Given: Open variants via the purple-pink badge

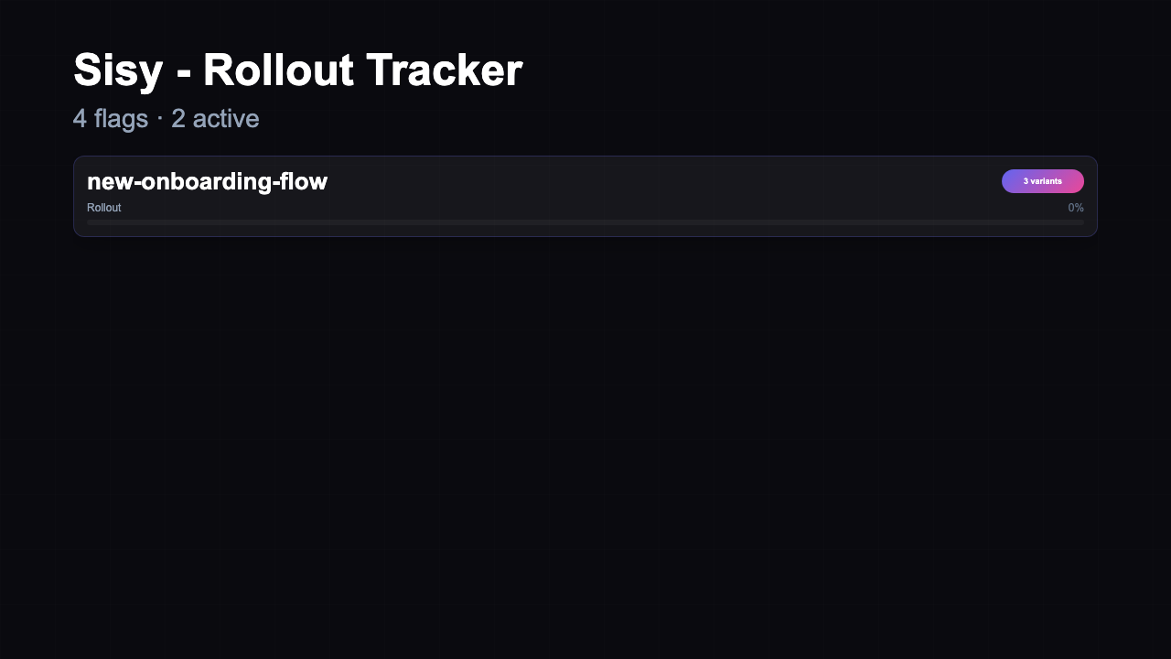Looking at the screenshot, I should pyautogui.click(x=1043, y=181).
